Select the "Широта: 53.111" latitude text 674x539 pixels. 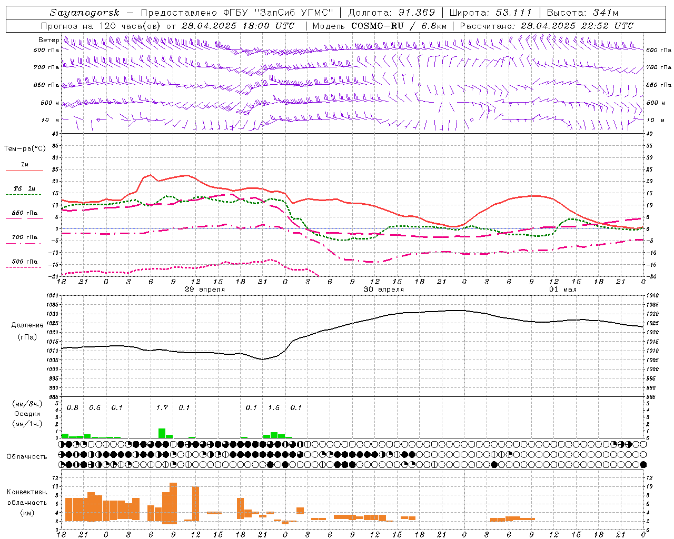click(x=491, y=13)
